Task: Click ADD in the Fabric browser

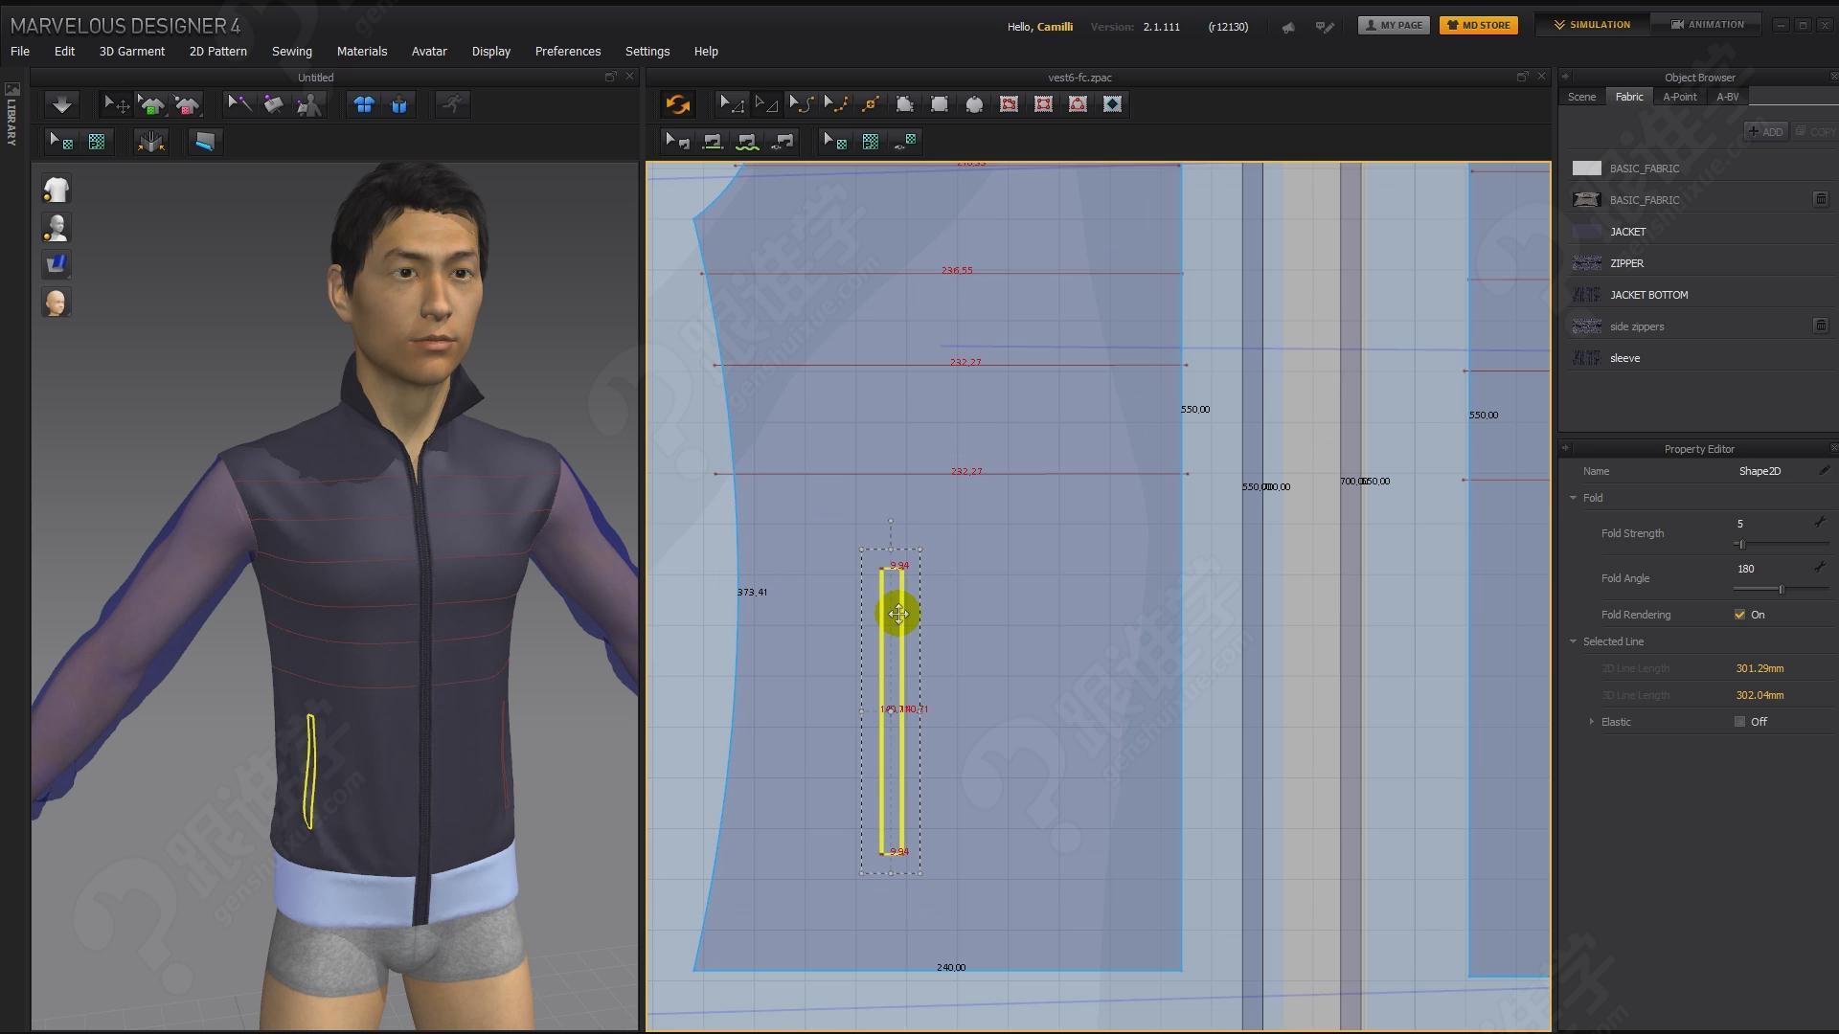Action: click(x=1765, y=132)
